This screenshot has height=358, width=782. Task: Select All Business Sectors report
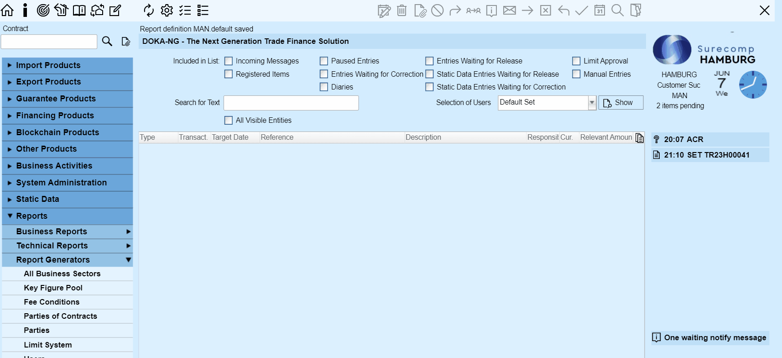pos(68,274)
